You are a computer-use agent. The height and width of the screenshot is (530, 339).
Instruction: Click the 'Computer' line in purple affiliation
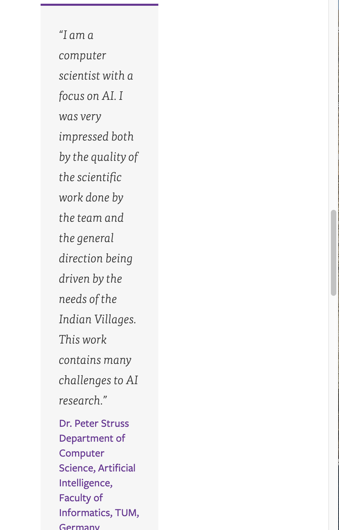(x=82, y=453)
